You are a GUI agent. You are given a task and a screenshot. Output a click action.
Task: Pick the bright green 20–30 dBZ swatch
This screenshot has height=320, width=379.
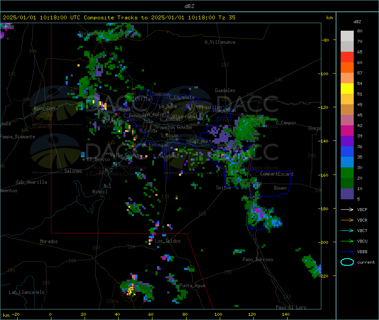pos(347,173)
